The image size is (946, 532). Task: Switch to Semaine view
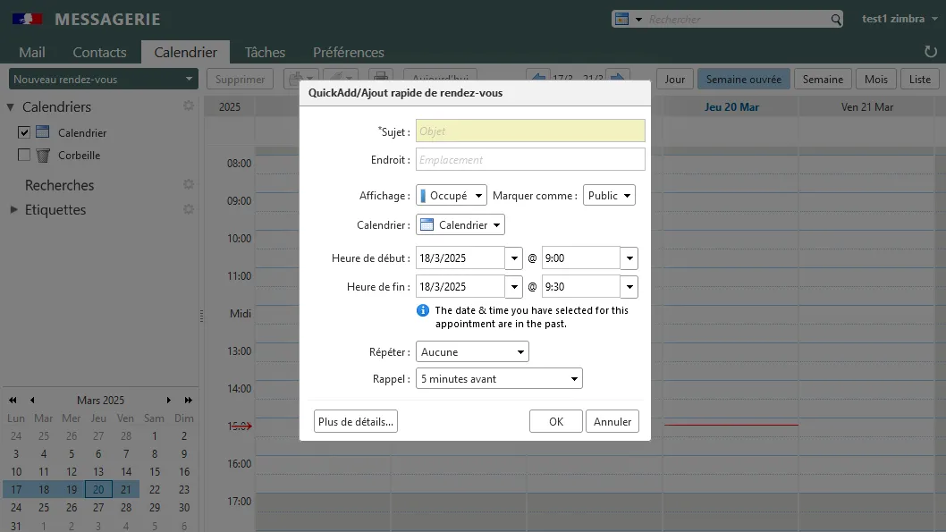(823, 79)
